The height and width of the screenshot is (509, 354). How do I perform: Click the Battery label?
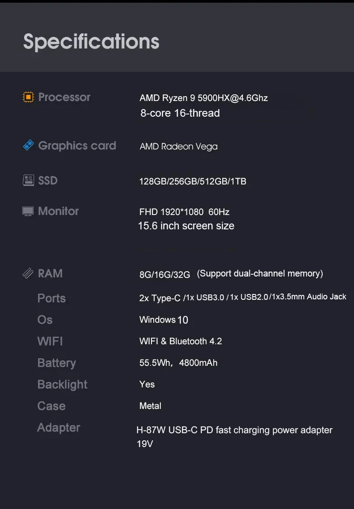click(56, 363)
